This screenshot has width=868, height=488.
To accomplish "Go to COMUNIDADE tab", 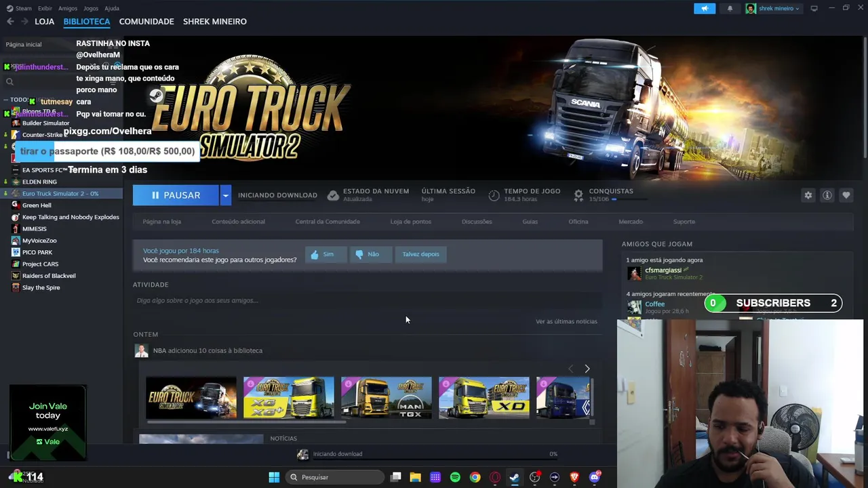I will pos(146,22).
